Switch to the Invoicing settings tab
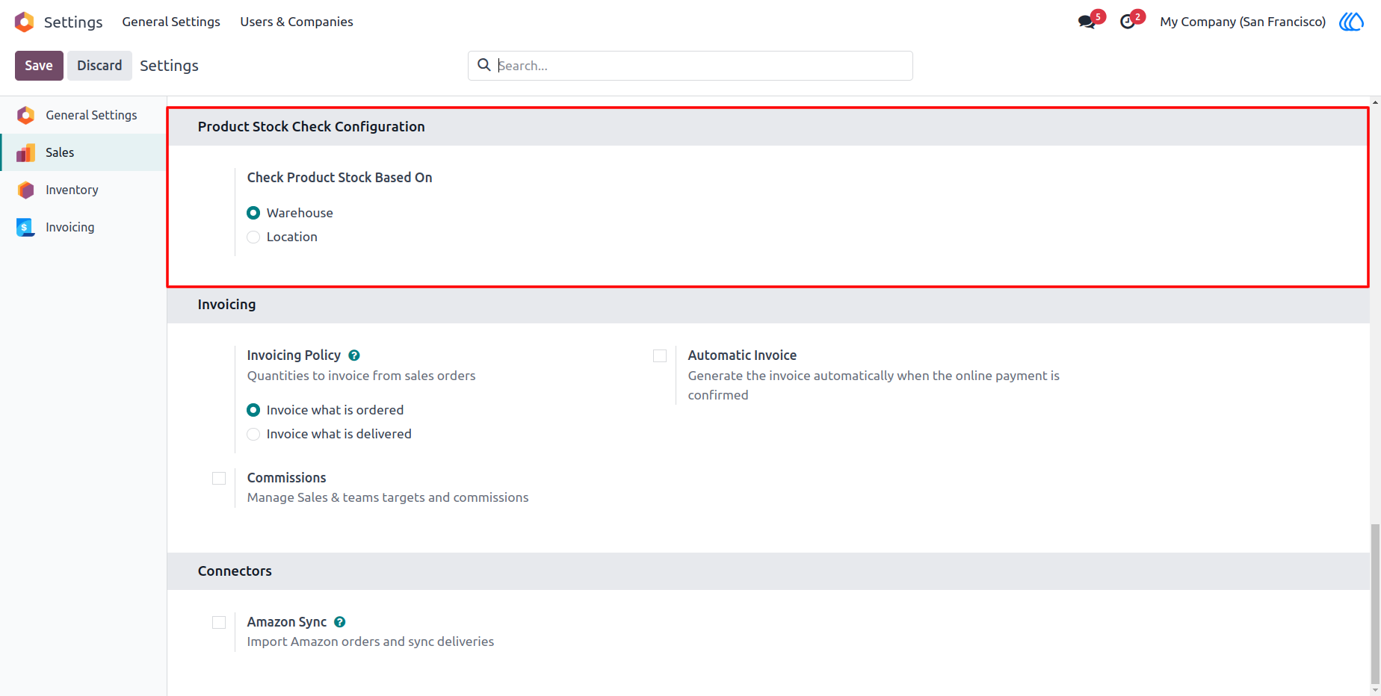 pos(83,227)
